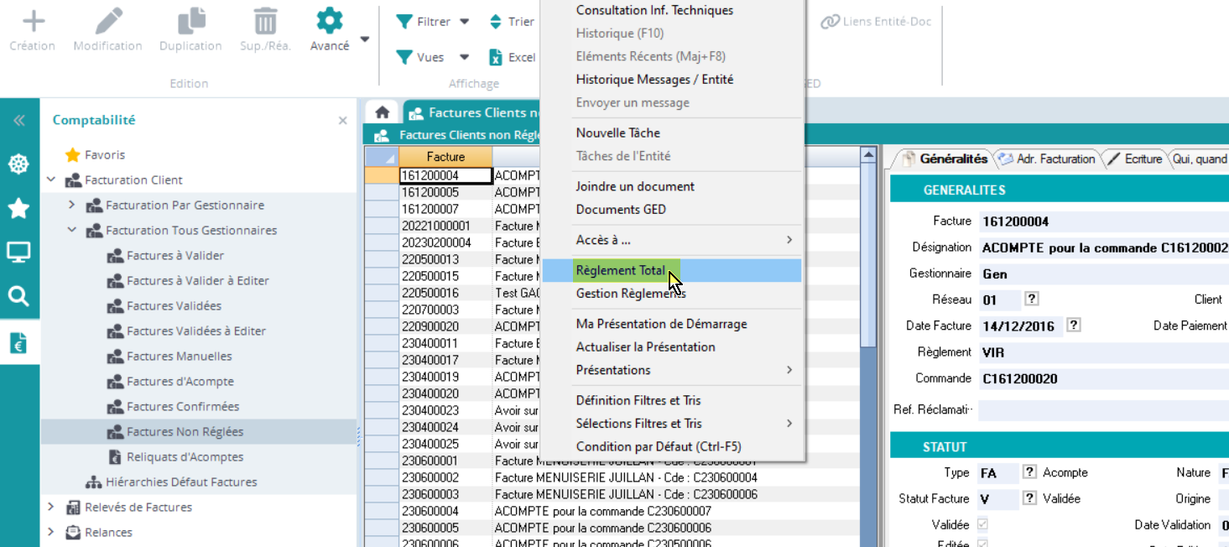The image size is (1229, 547).
Task: Open the favorites star in the left sidebar
Action: pos(18,208)
